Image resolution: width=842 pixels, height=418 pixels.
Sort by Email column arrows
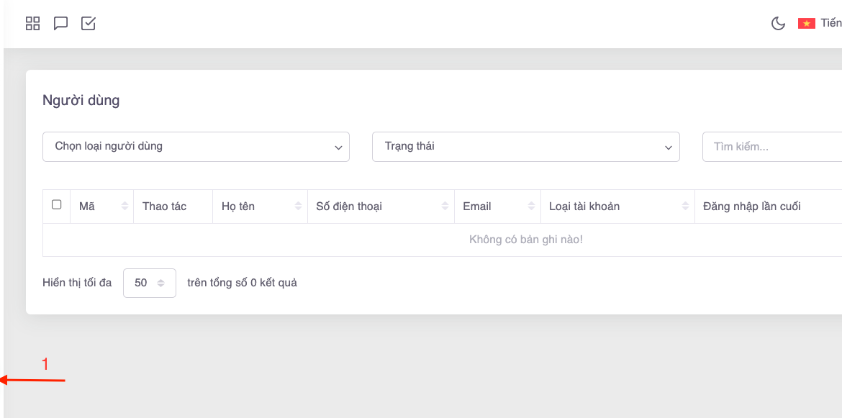(531, 206)
